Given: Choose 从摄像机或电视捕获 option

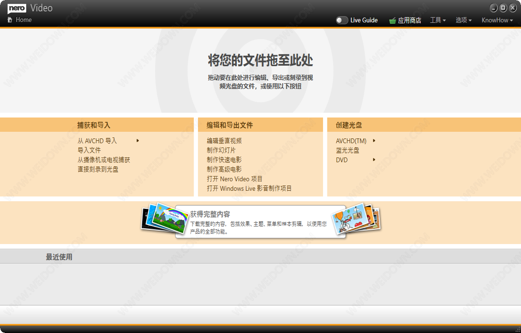Looking at the screenshot, I should click(104, 160).
